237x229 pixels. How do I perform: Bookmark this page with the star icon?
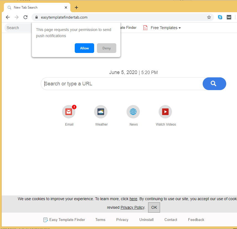coord(209,17)
